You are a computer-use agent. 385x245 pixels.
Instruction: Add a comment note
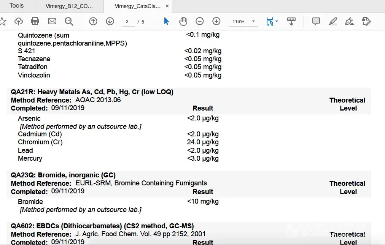click(316, 21)
